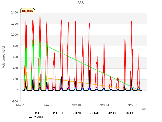162x122 pixels.
Task: Toggle the zPAR3 legend entry
Action: 36,117
